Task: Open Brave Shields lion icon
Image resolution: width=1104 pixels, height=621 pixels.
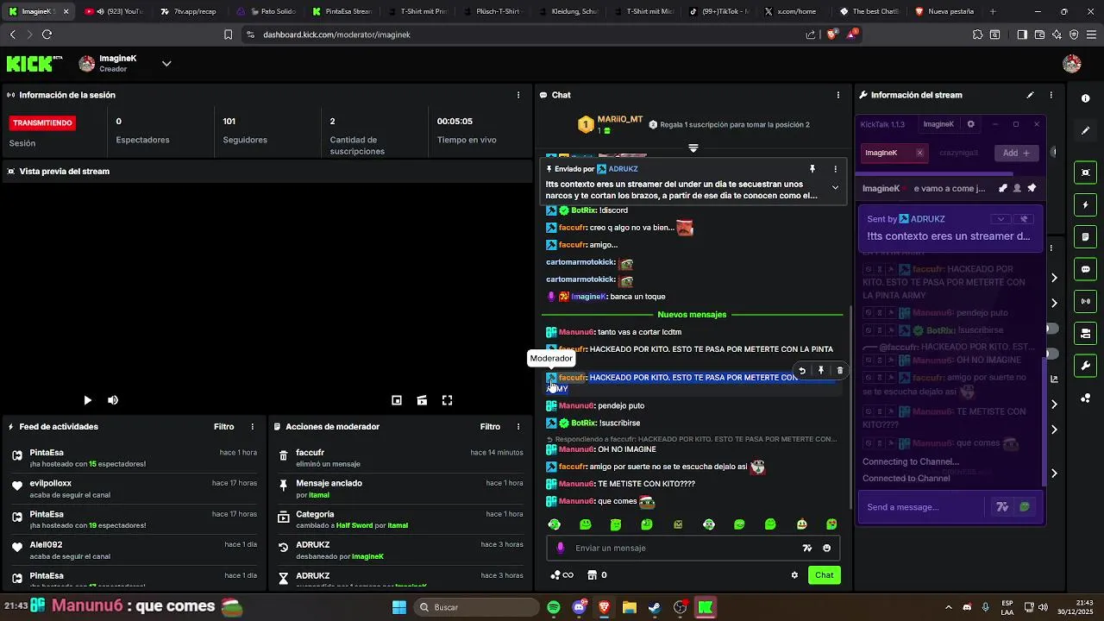Action: [831, 34]
